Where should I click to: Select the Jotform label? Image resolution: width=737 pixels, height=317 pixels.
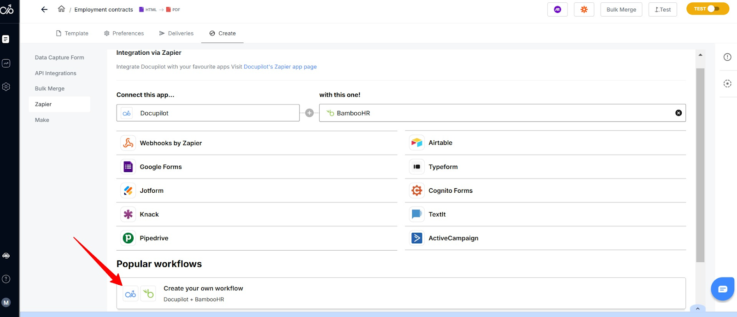[x=152, y=190]
